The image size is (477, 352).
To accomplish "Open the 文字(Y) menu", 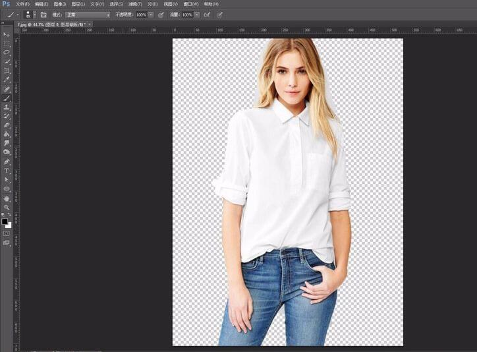I will tap(97, 4).
